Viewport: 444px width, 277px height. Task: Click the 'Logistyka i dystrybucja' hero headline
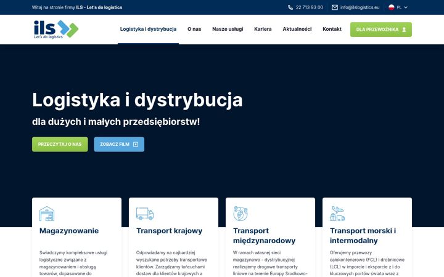(x=138, y=100)
